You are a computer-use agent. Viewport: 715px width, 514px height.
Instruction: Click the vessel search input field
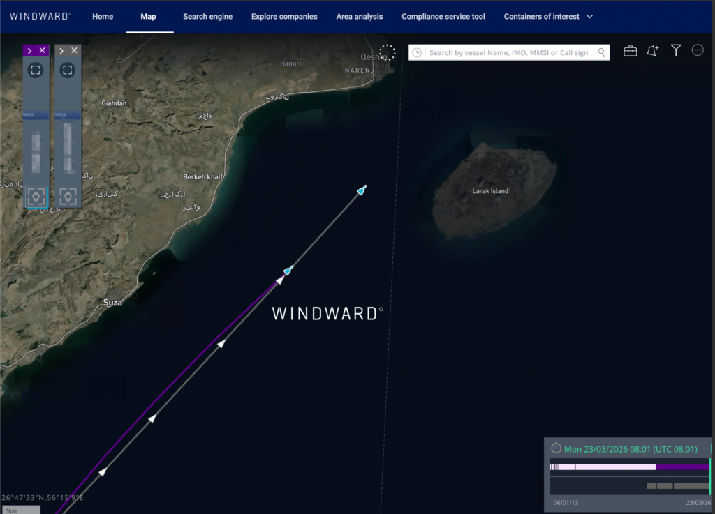pyautogui.click(x=509, y=52)
